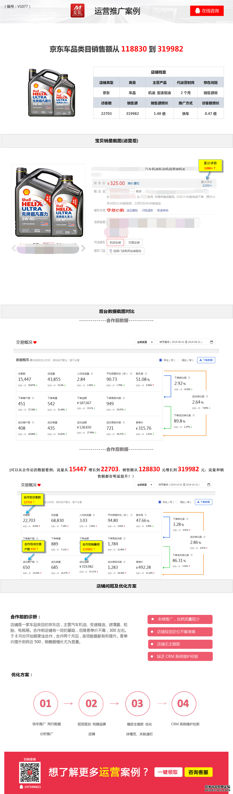Select the 到店安装 service option
Screen dimensions: 233x794
click(115, 243)
